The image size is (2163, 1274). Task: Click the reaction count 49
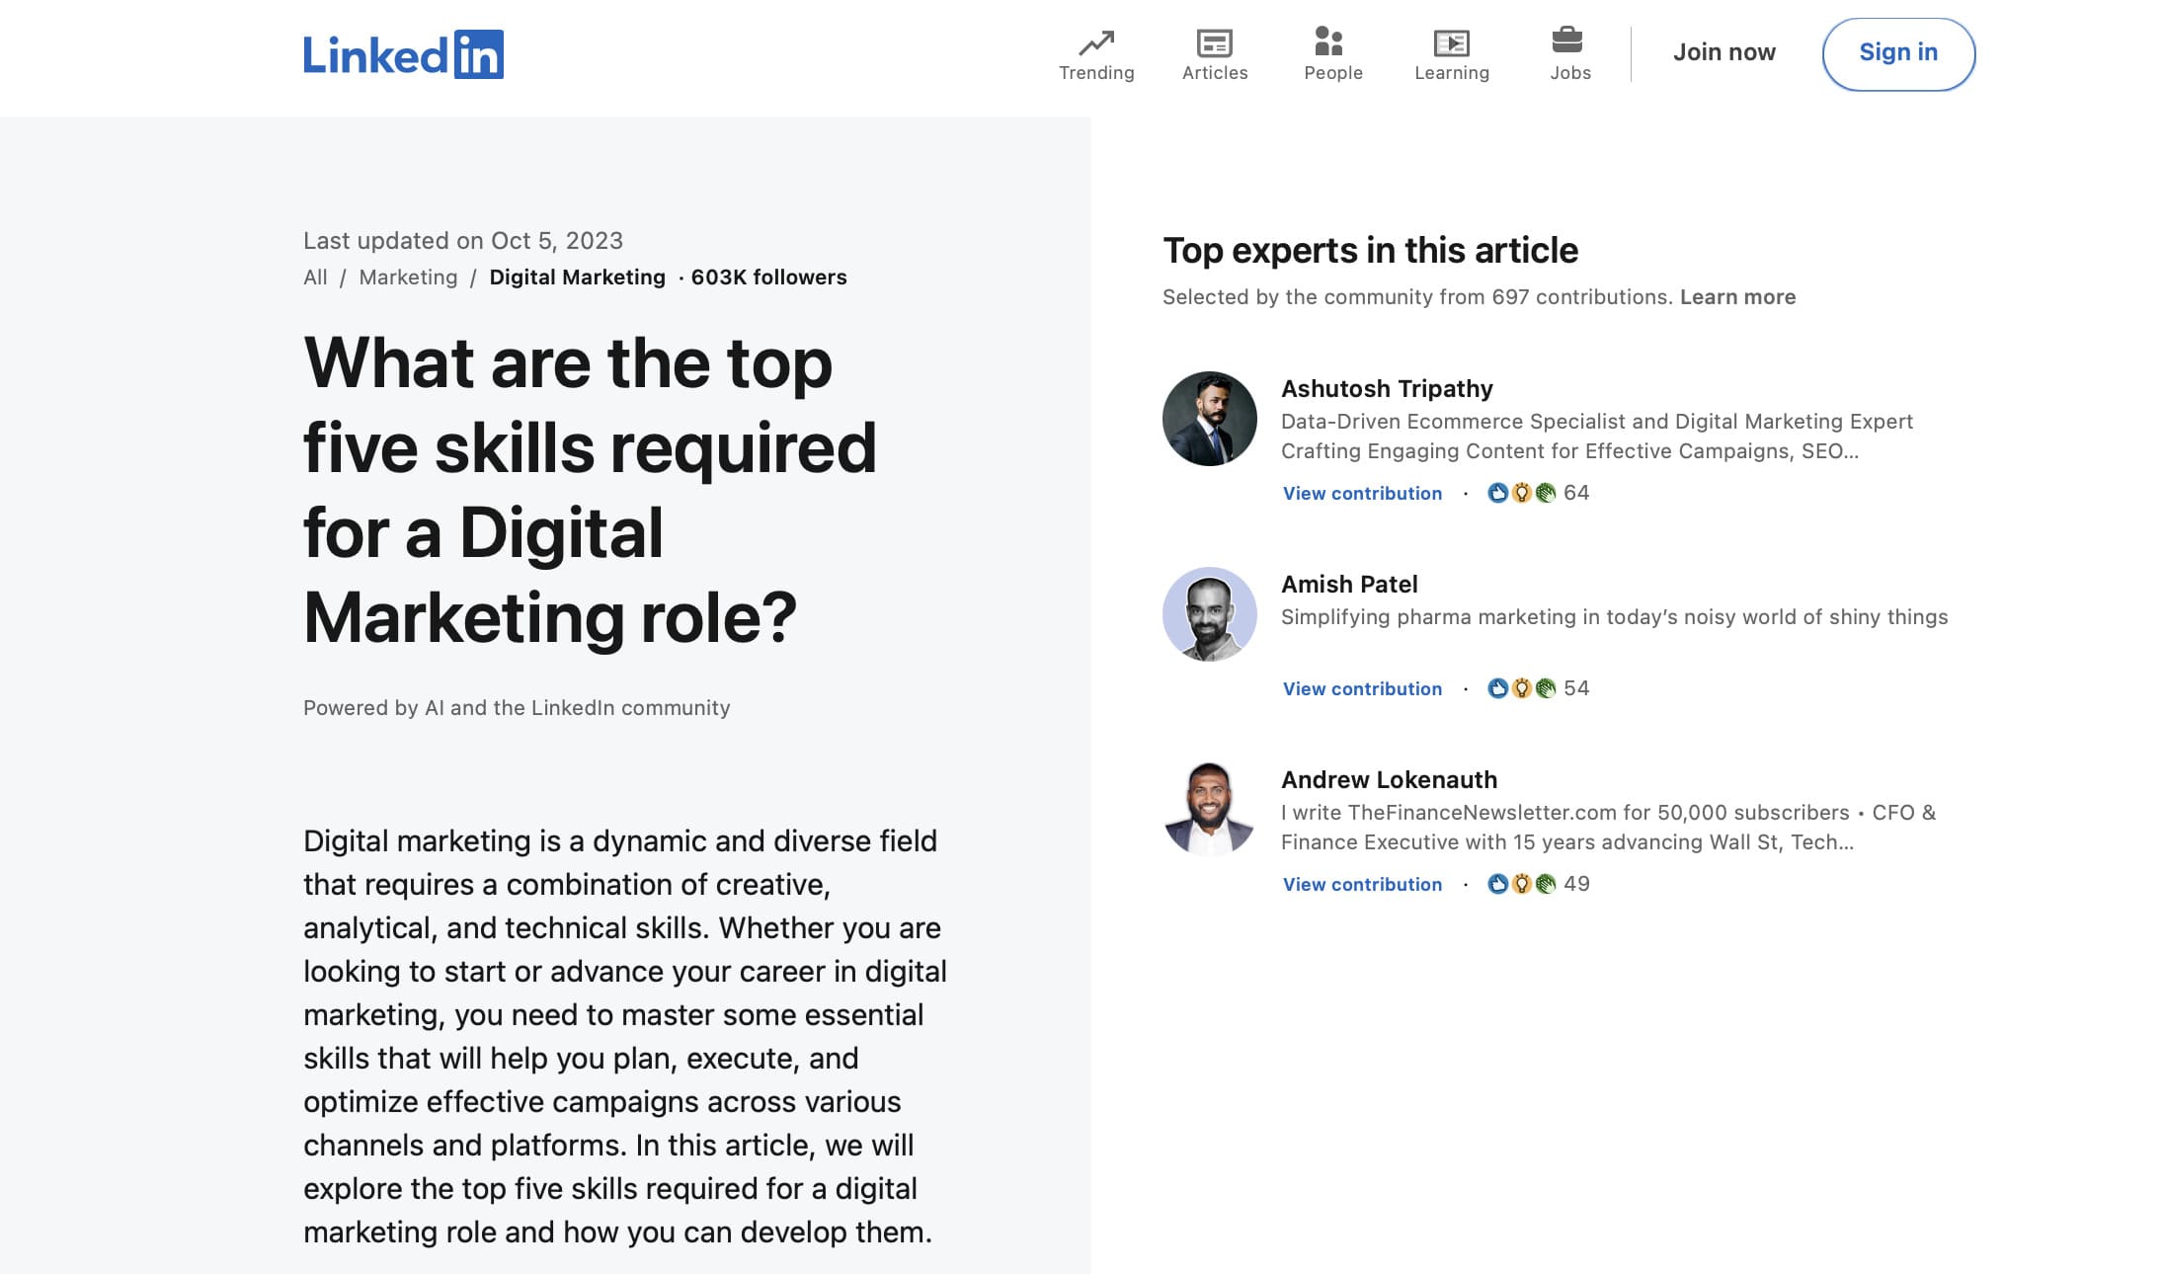pyautogui.click(x=1576, y=884)
